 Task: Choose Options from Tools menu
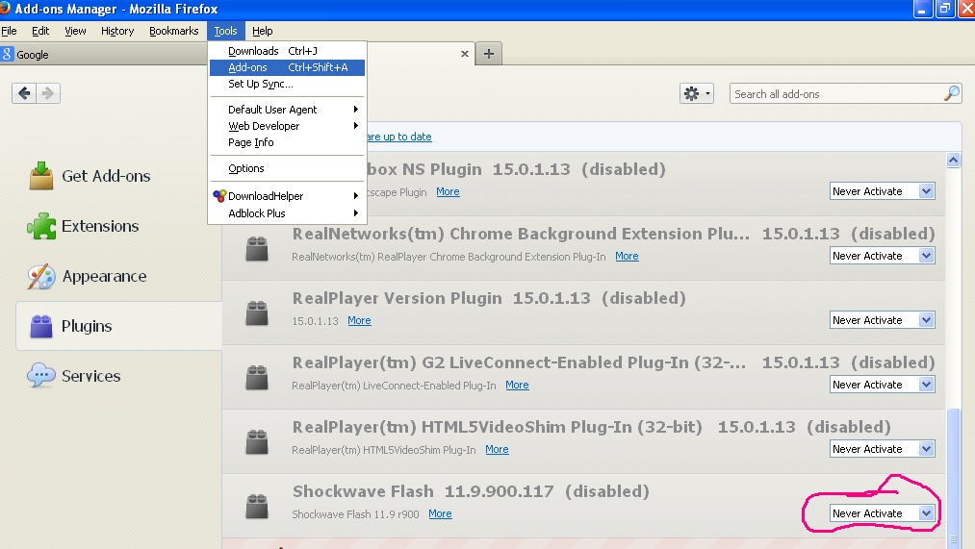pyautogui.click(x=287, y=168)
